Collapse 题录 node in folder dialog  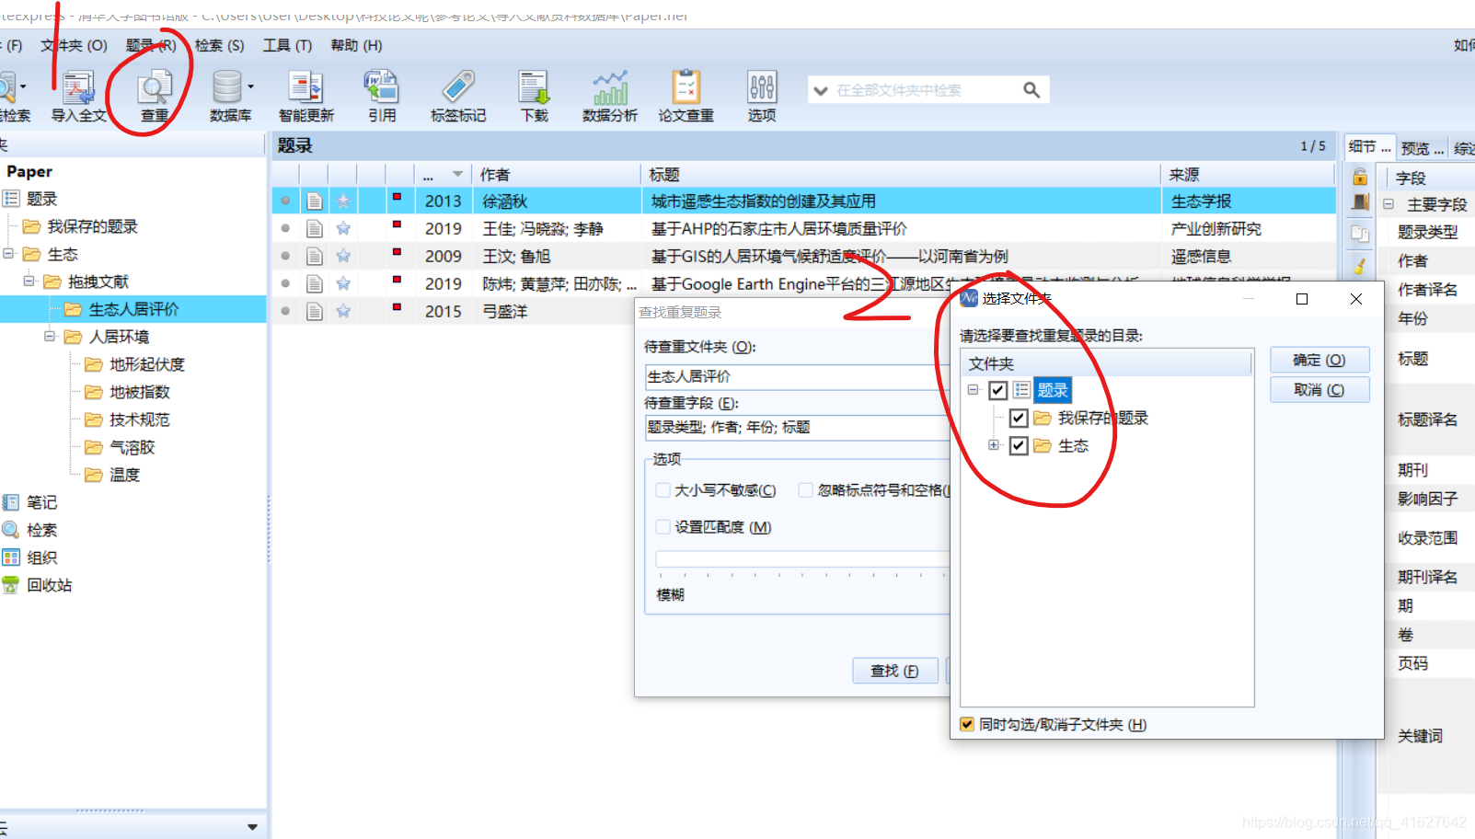tap(973, 390)
